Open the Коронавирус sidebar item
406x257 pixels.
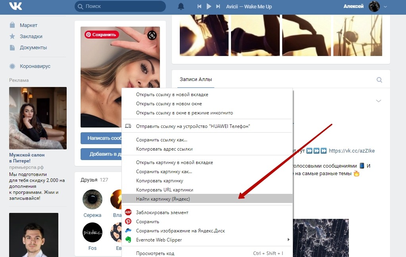(35, 66)
